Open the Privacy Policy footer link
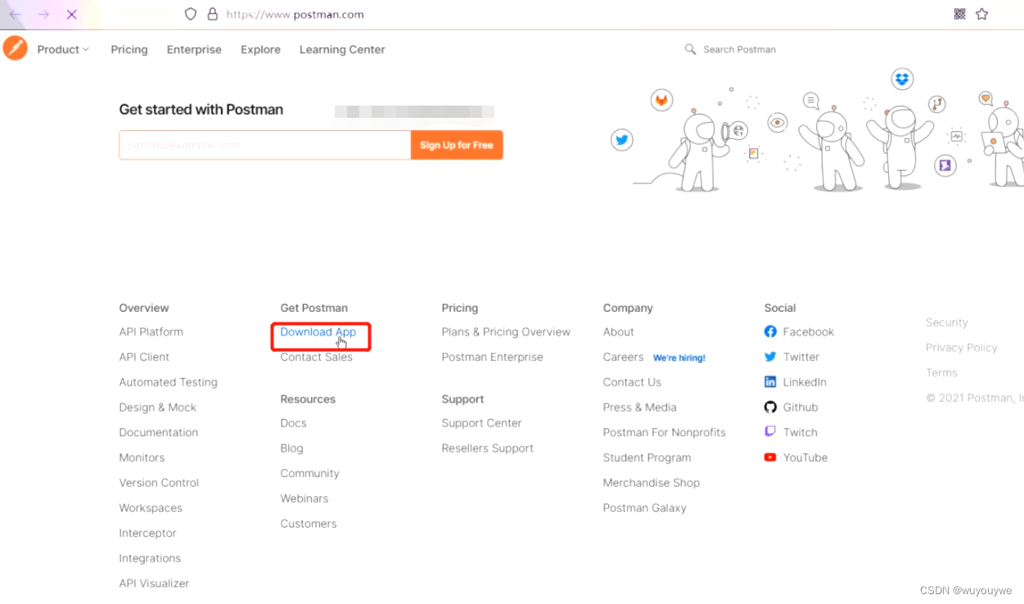Viewport: 1024px width, 604px height. click(x=962, y=347)
